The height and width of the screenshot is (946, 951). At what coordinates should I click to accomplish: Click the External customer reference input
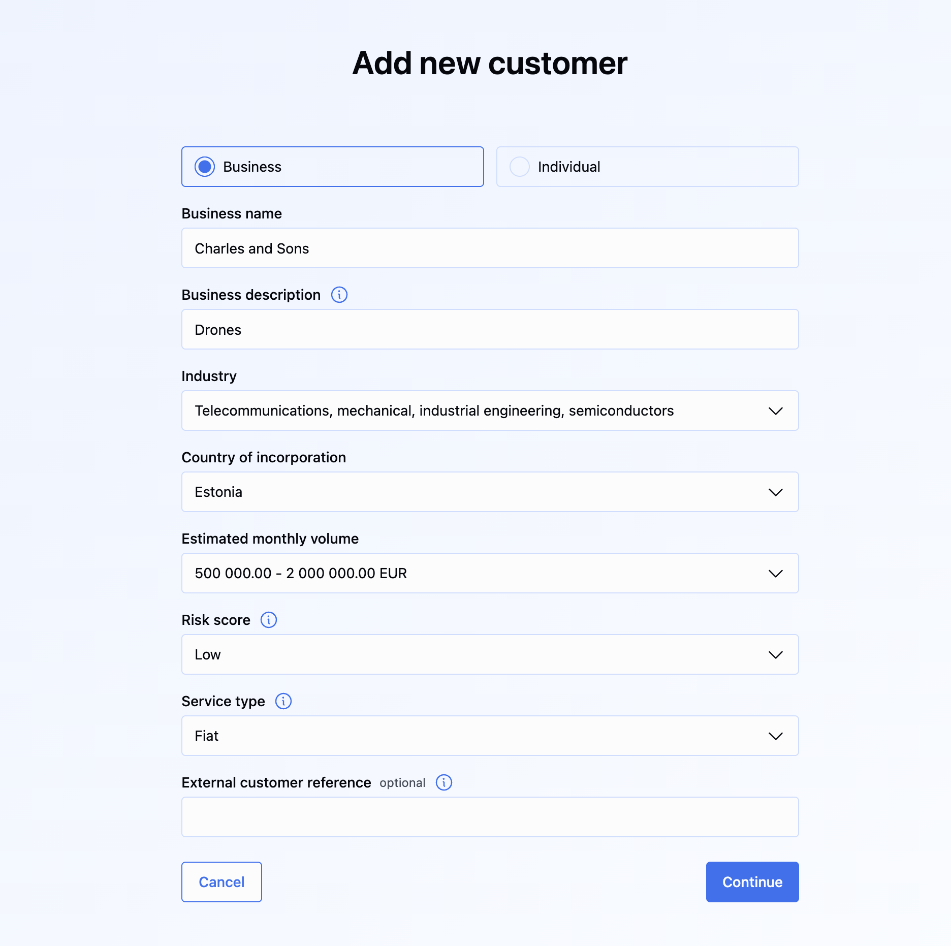(x=490, y=817)
